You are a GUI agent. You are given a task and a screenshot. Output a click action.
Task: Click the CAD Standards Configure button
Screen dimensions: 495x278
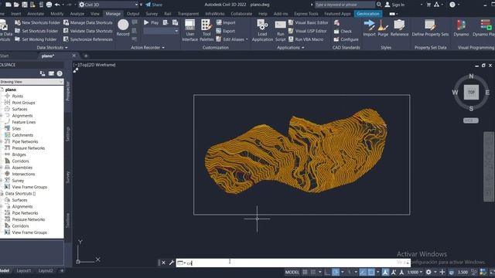pos(346,39)
